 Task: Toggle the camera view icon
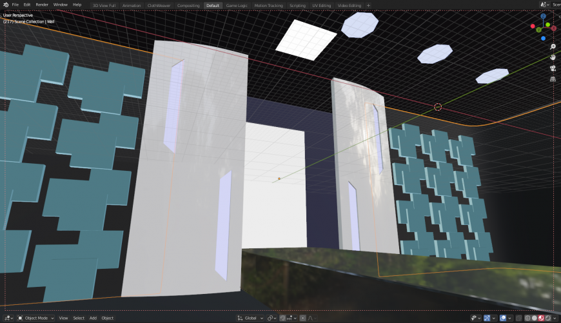coord(553,68)
